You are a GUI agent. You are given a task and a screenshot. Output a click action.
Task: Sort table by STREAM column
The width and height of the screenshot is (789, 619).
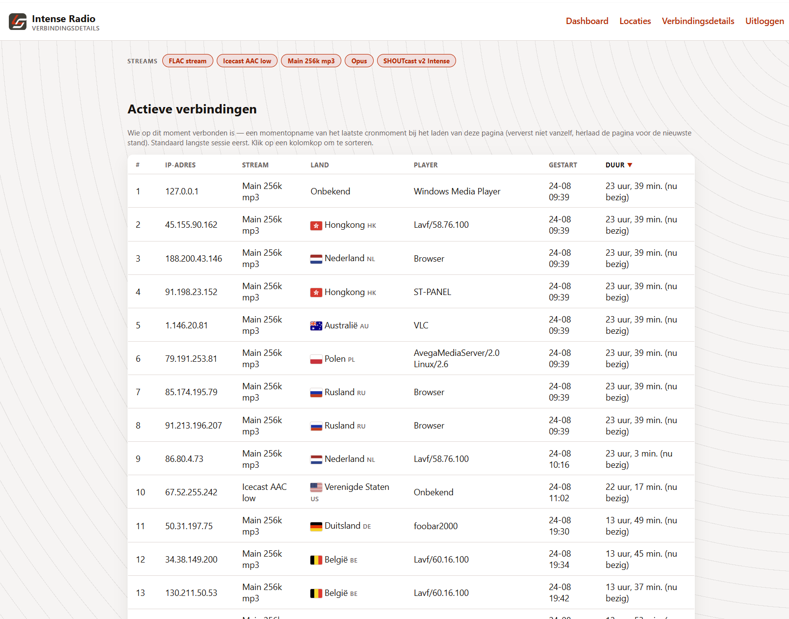click(255, 165)
